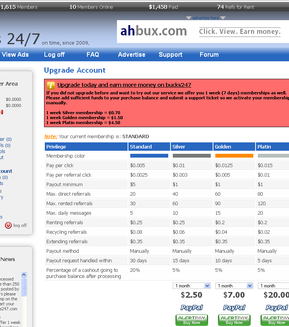Click the 'Payout minimum' row label
289x327 pixels.
[64, 185]
